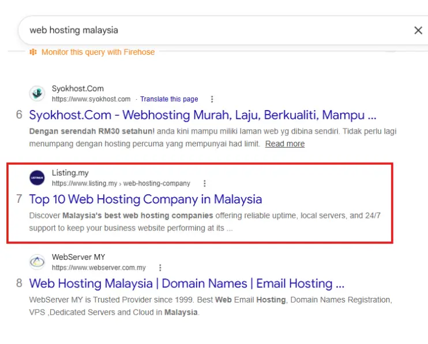Open the three-dot menu on the Listing.my result
This screenshot has height=344, width=428.
tap(204, 183)
